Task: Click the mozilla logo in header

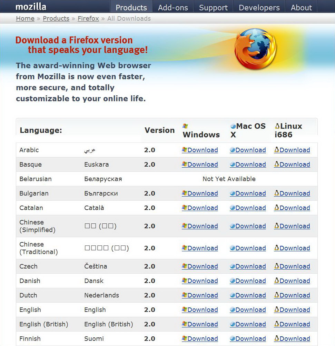Action: click(31, 7)
